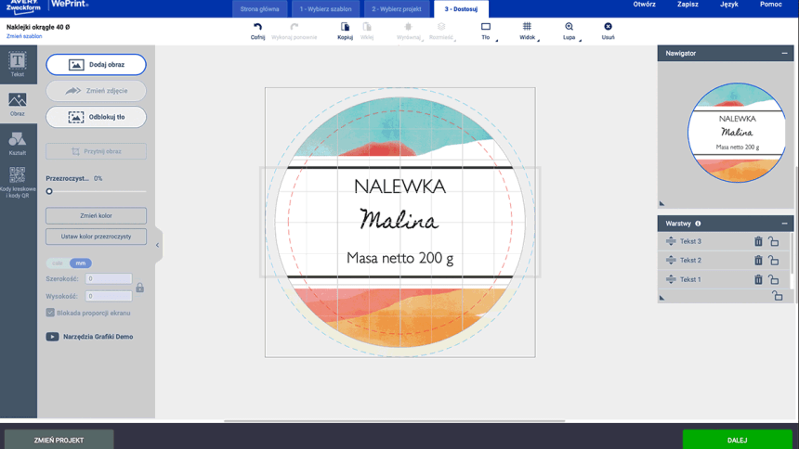Click the move handle of Tekst 3
Viewport: 799px width, 449px height.
pos(671,241)
